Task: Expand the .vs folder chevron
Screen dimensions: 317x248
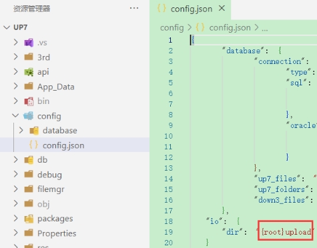Action: click(x=15, y=42)
